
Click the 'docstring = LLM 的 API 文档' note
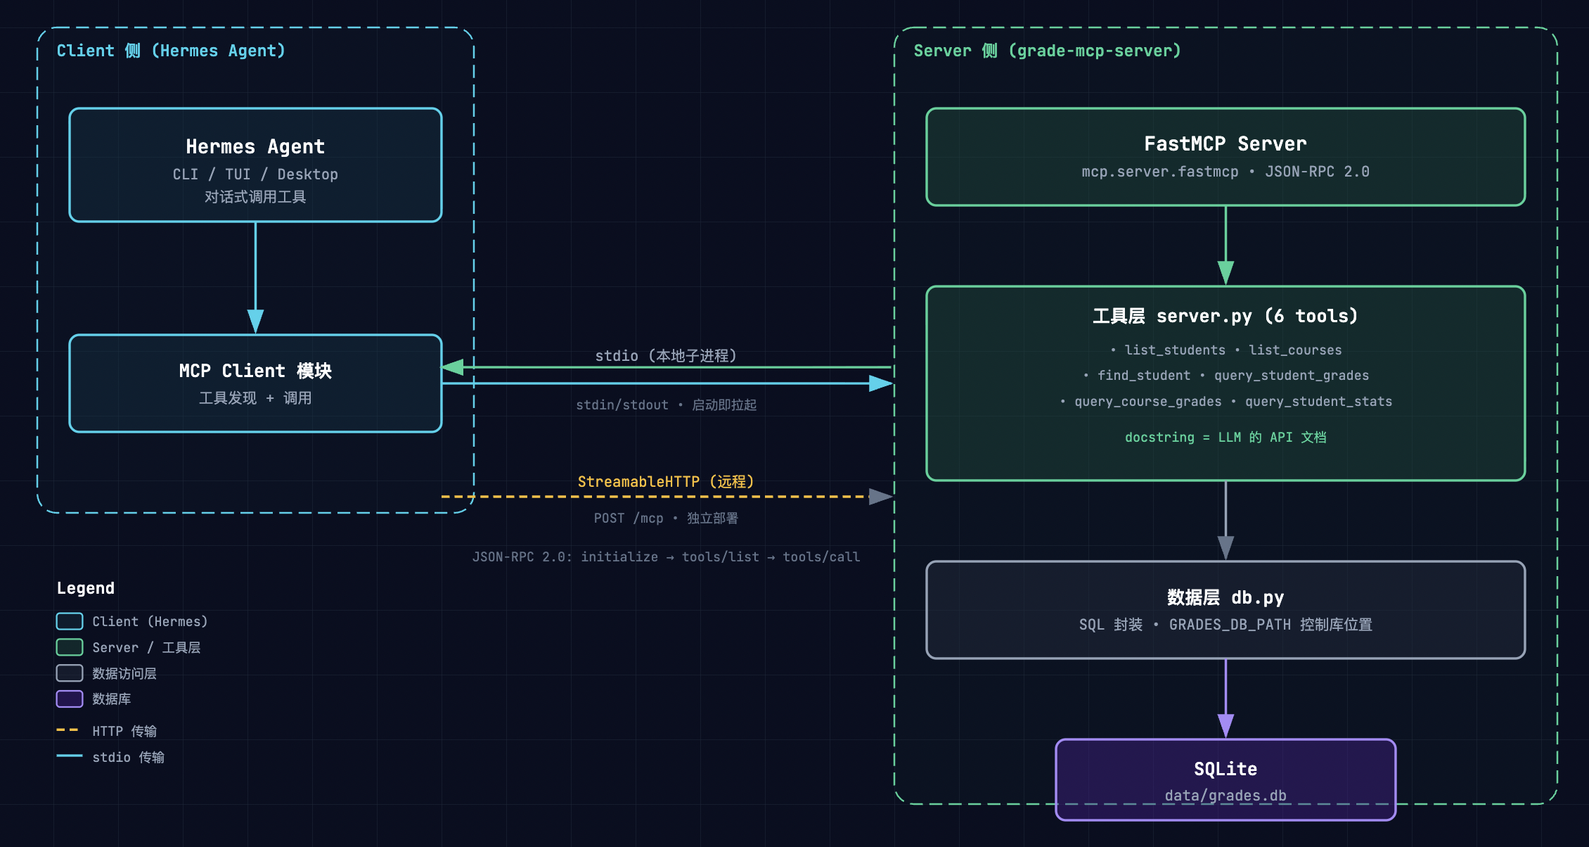pos(1225,438)
